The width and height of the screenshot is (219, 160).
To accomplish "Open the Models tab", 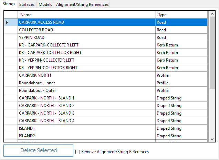I will pyautogui.click(x=45, y=4).
